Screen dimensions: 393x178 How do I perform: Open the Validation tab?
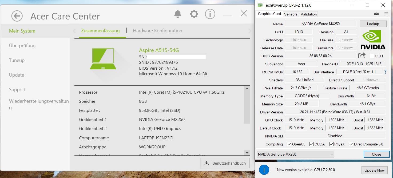(x=308, y=14)
